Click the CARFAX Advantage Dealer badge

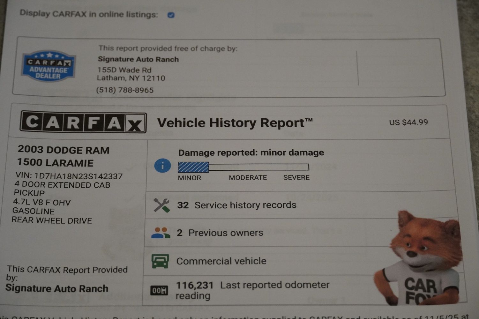pos(49,66)
